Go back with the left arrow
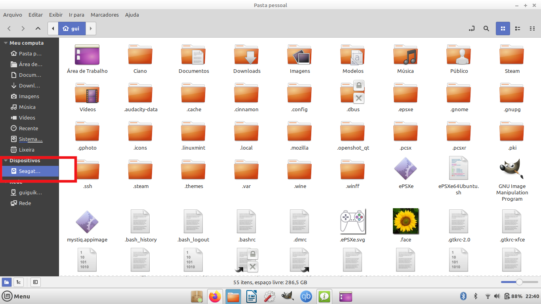The height and width of the screenshot is (304, 541). tap(9, 28)
